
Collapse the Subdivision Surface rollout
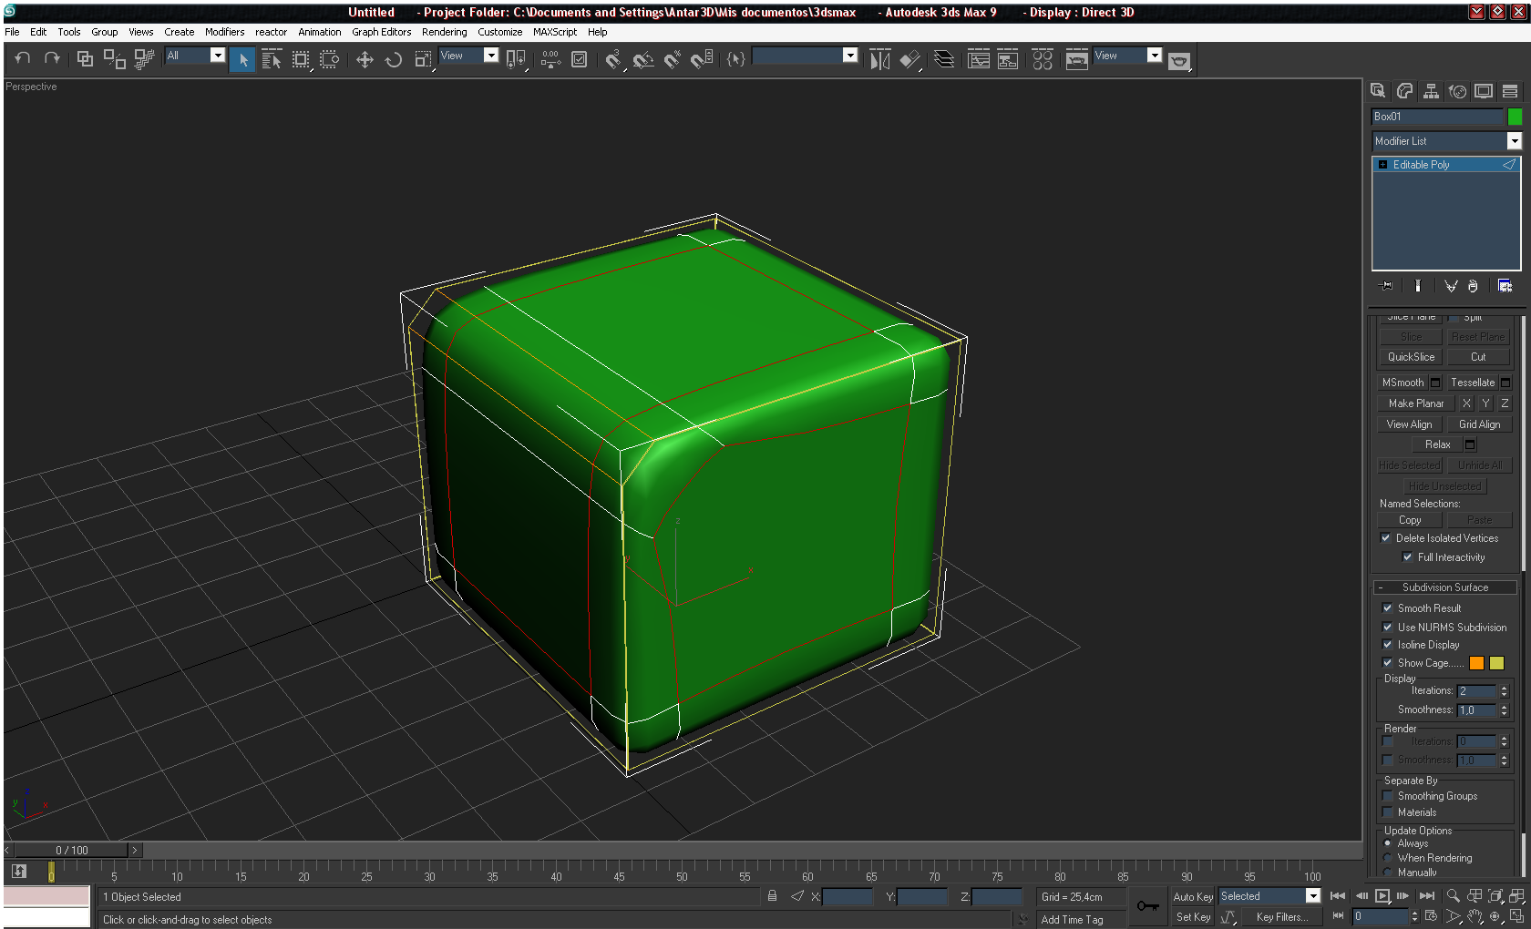(x=1445, y=587)
